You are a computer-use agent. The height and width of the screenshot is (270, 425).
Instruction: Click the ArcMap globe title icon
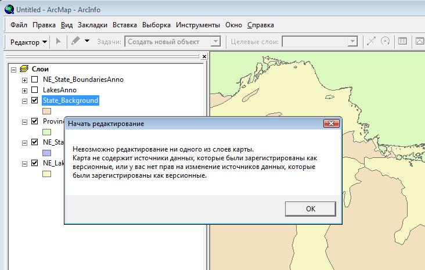point(9,9)
